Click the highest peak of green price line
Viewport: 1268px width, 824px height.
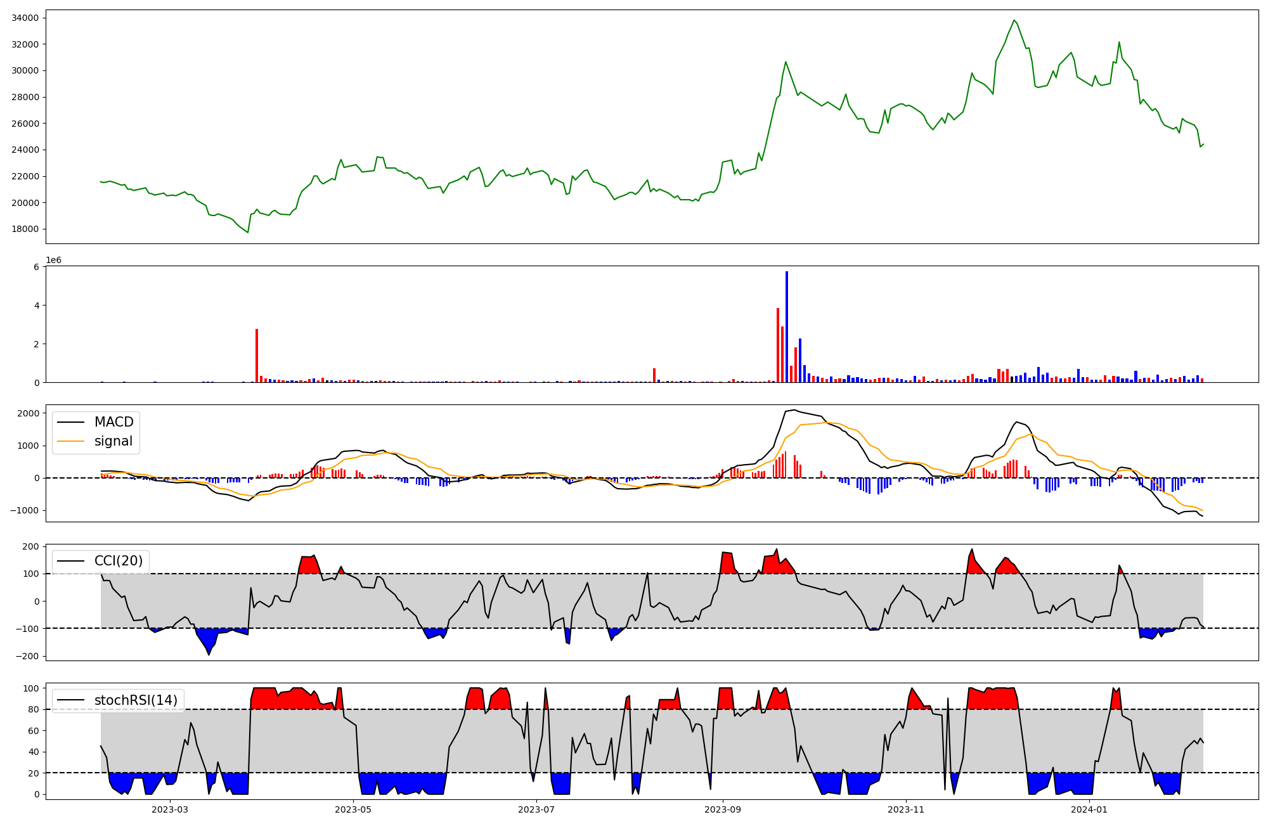pyautogui.click(x=1014, y=20)
